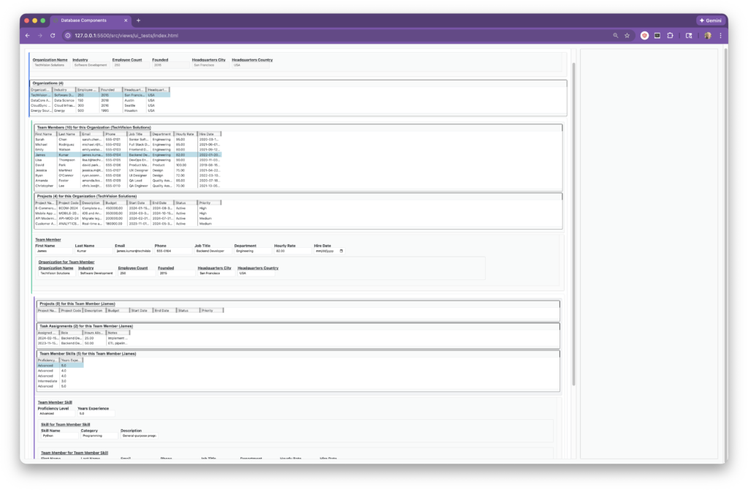The image size is (748, 490).
Task: Select team member Sarah Chen row
Action: pos(73,139)
